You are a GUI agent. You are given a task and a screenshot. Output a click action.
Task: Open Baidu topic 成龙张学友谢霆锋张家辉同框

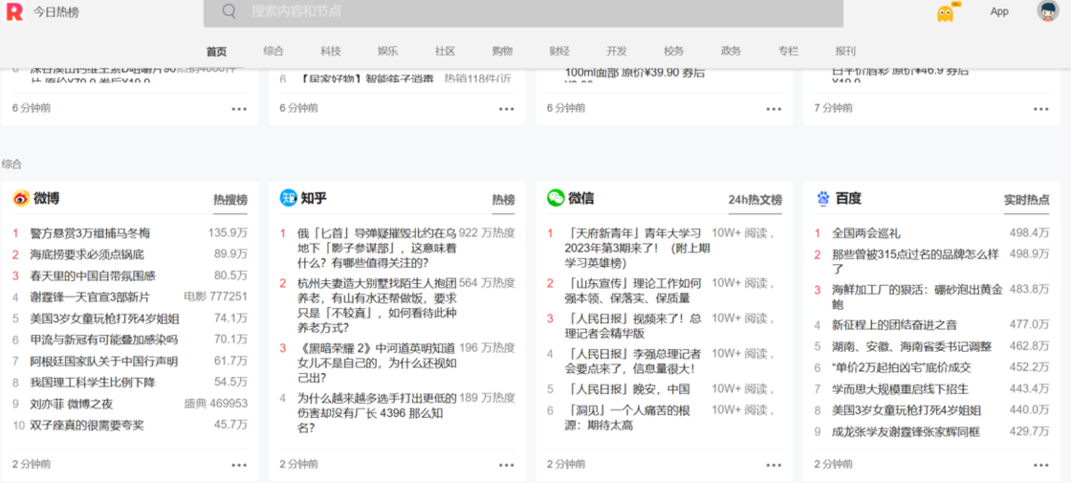click(906, 431)
